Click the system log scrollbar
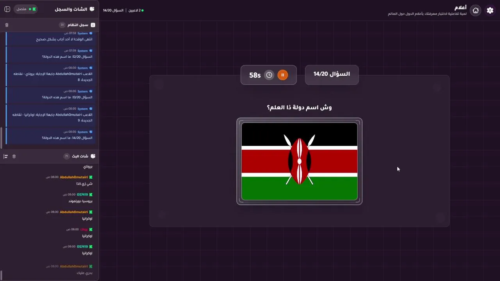 click(x=1, y=138)
